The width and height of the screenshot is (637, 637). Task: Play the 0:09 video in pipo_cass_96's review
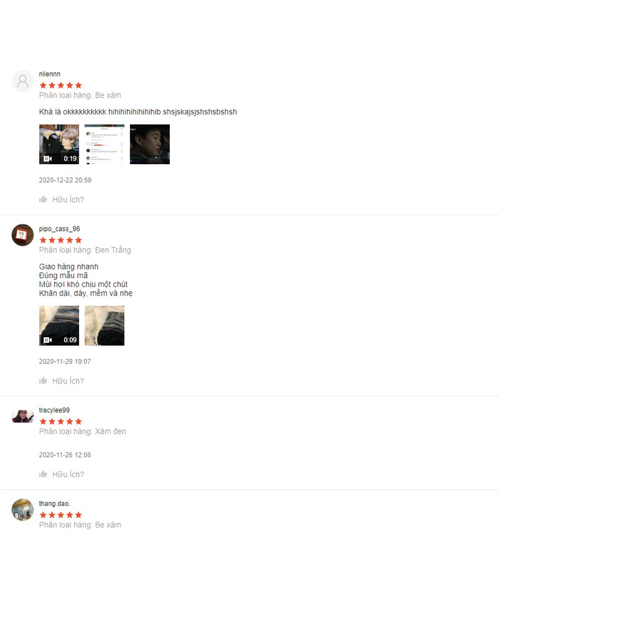[x=59, y=326]
